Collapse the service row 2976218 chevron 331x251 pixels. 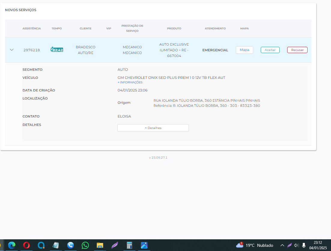click(12, 50)
